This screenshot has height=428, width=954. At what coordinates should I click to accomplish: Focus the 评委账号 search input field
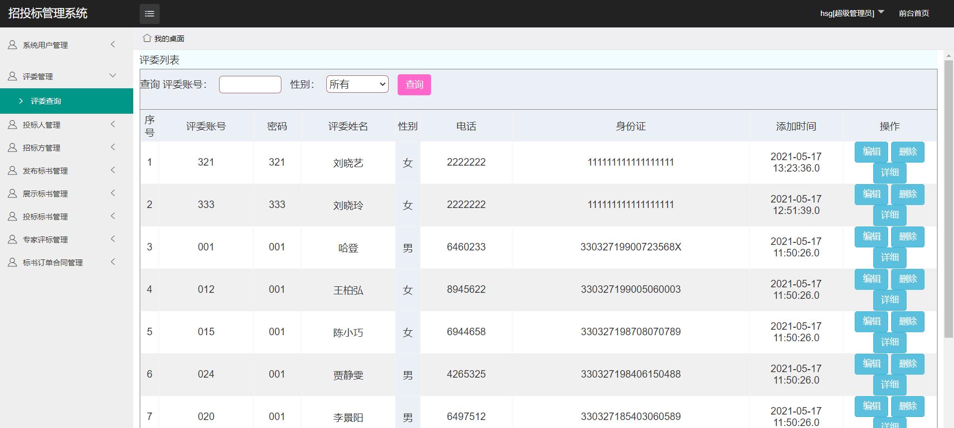(x=250, y=84)
